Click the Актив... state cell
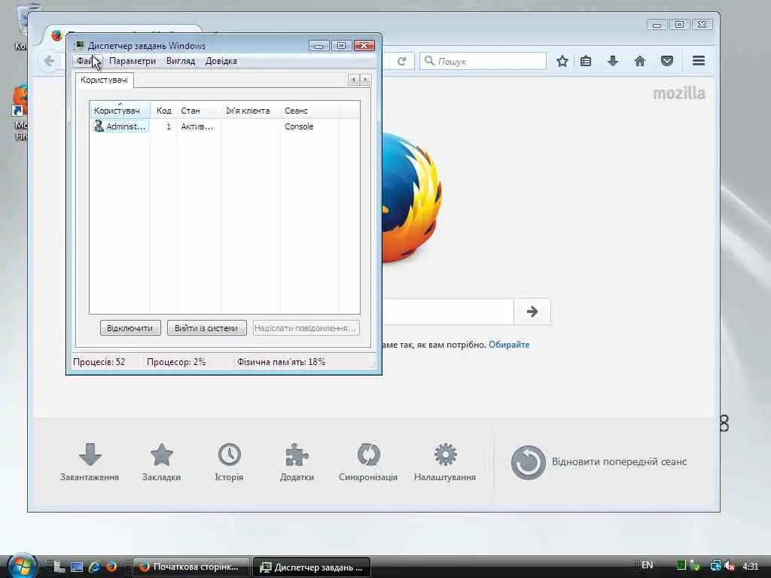The image size is (771, 578). click(x=197, y=126)
